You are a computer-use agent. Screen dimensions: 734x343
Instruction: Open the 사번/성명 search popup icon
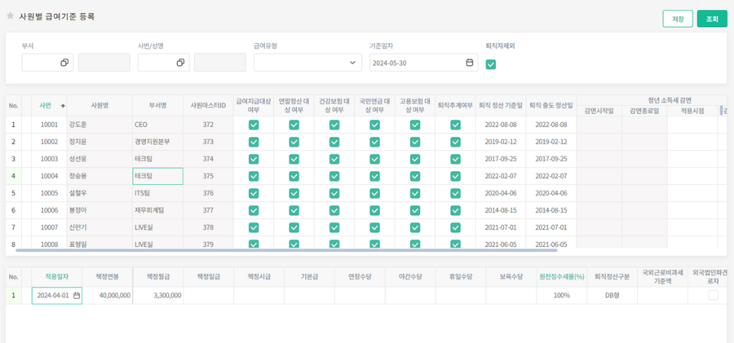click(180, 63)
